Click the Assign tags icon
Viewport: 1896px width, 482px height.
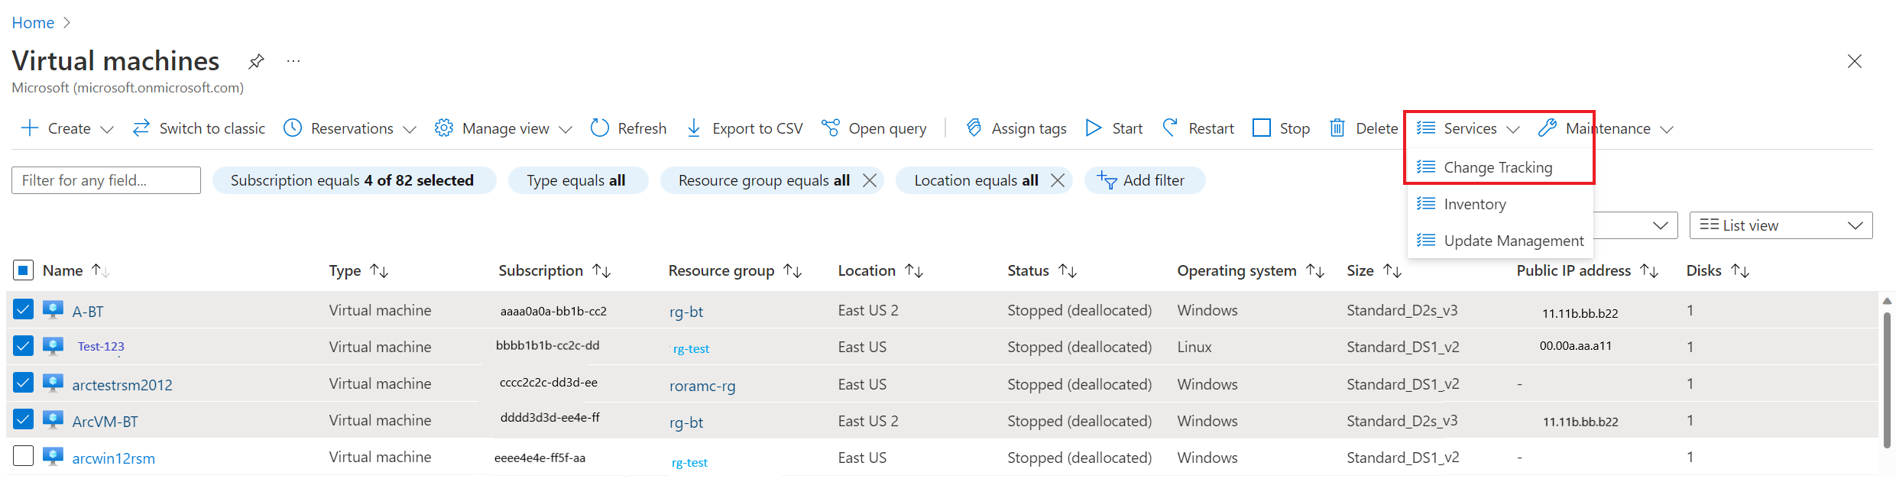coord(974,128)
